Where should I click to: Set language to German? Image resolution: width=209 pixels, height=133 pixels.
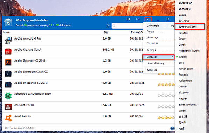coord(183,87)
